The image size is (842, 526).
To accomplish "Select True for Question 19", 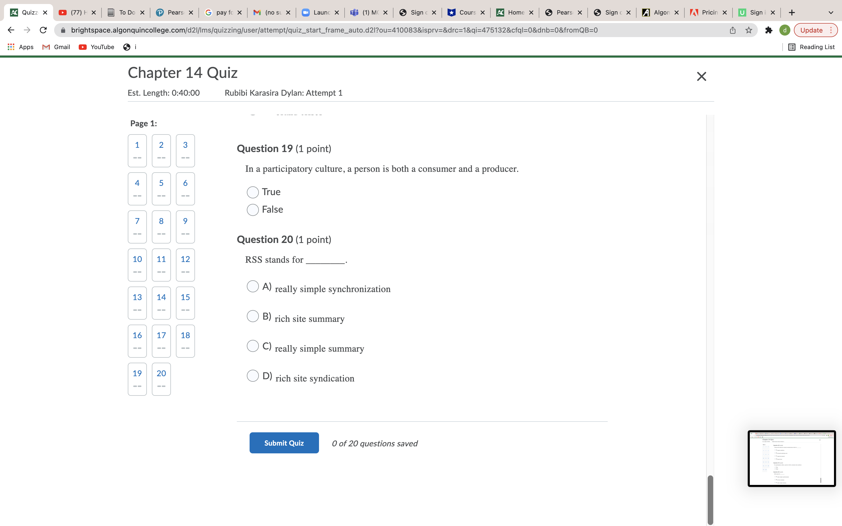I will (x=253, y=192).
